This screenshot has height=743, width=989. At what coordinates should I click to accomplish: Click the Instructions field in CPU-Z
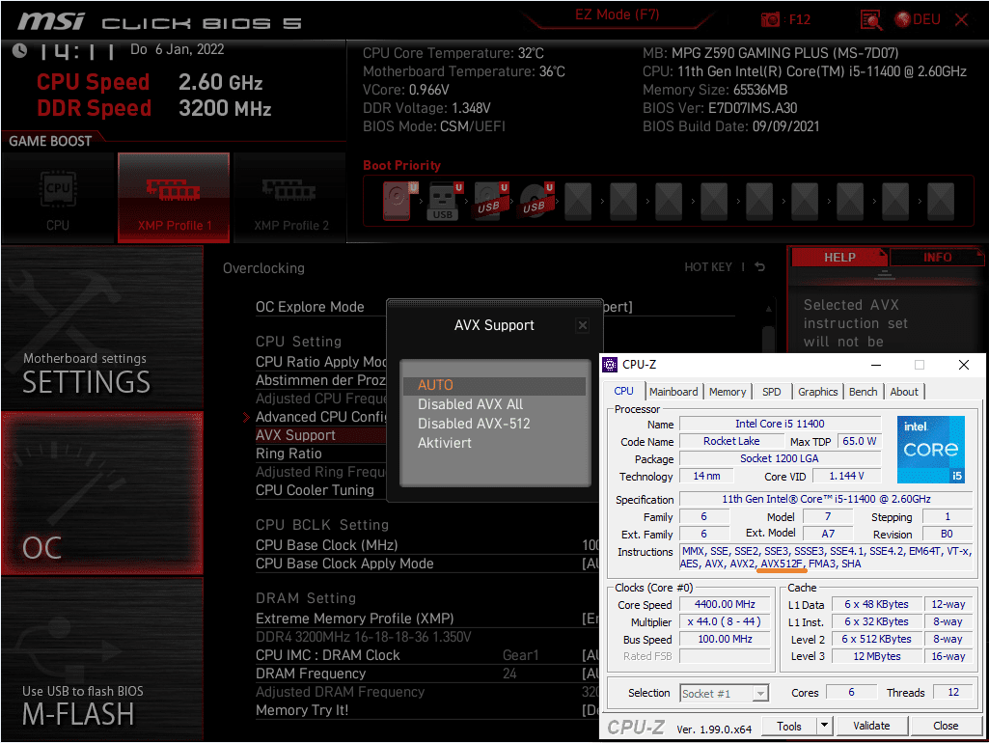[826, 558]
